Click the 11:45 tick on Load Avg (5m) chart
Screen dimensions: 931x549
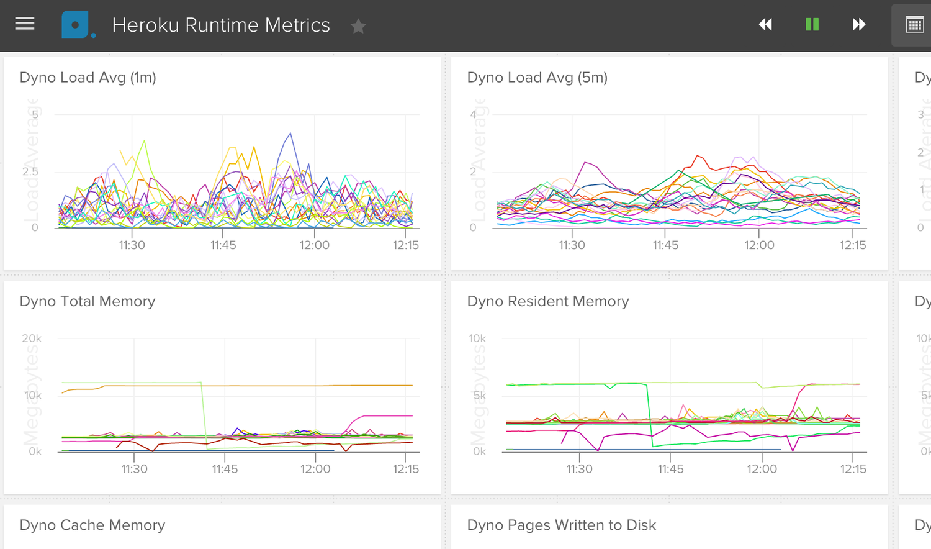point(665,245)
